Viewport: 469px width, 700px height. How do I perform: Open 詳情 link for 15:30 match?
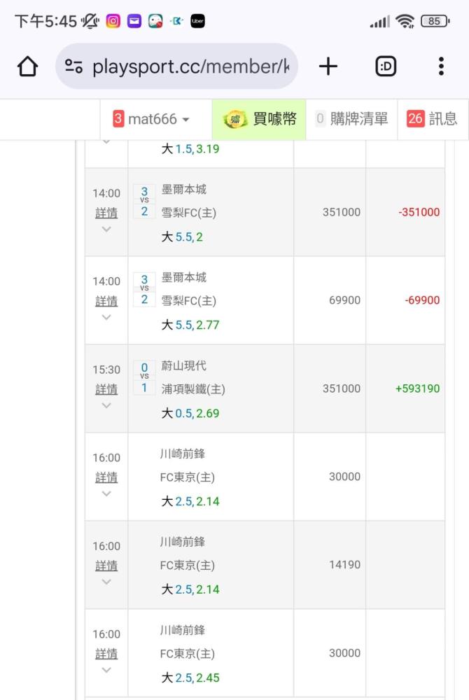click(106, 389)
